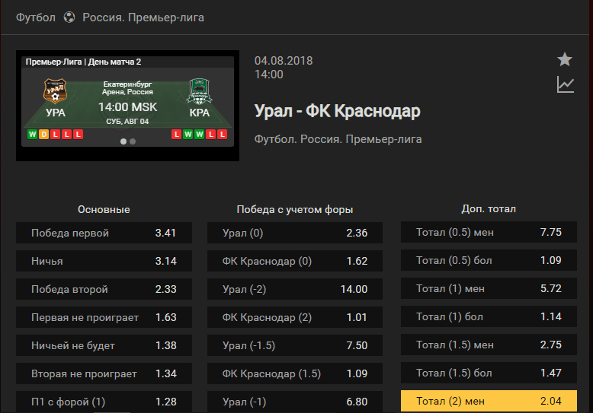Pick ФК Краснодар (2) handicap at 1.01

[295, 317]
